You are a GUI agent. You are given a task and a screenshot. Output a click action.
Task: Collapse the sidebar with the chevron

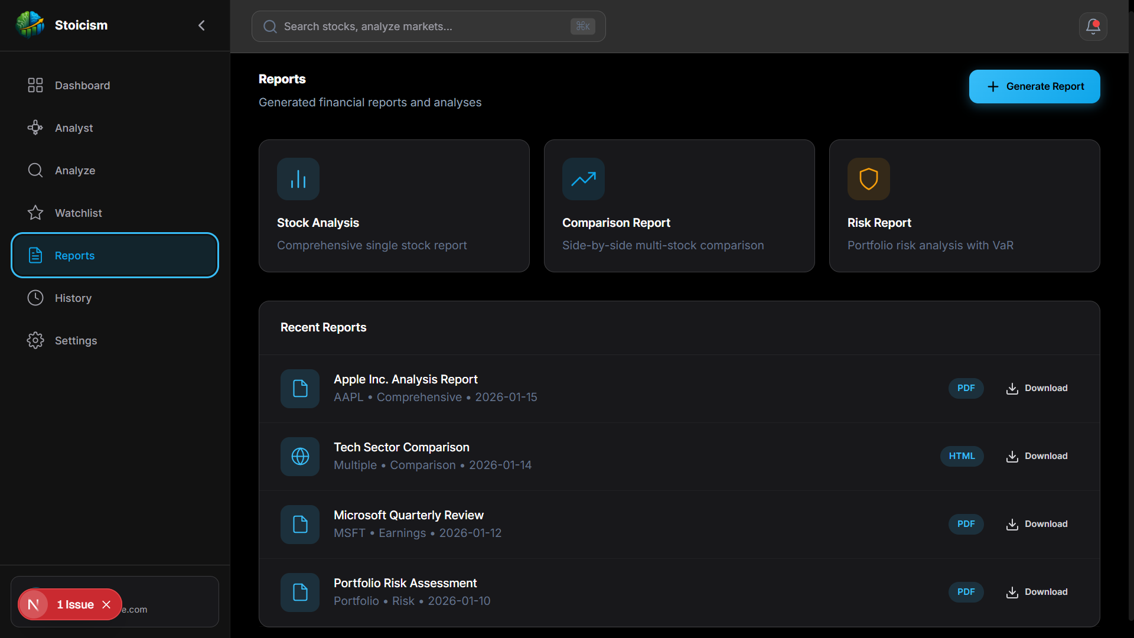201,25
